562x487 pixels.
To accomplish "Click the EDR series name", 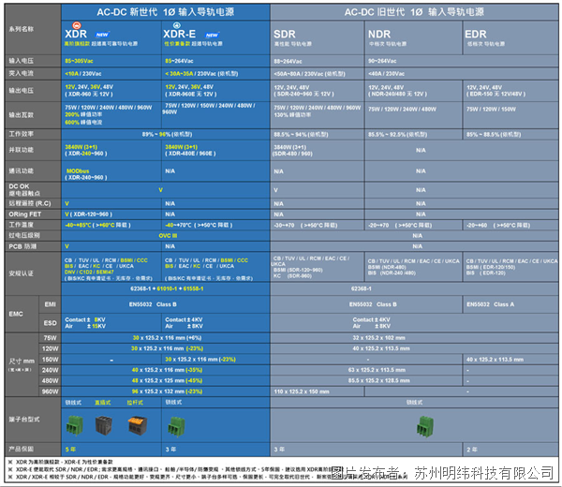I will (x=476, y=35).
